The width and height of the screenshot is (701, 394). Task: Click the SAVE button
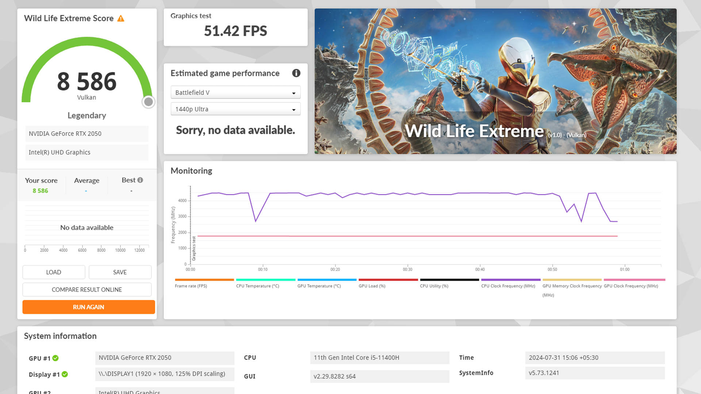(x=120, y=273)
